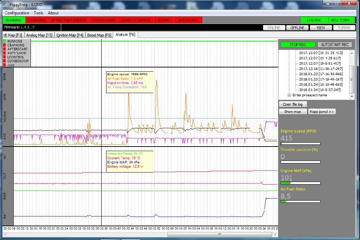Image resolution: width=360 pixels, height=240 pixels.
Task: Click the red CLOSEDLOOP legend indicator
Action: pyautogui.click(x=4, y=61)
